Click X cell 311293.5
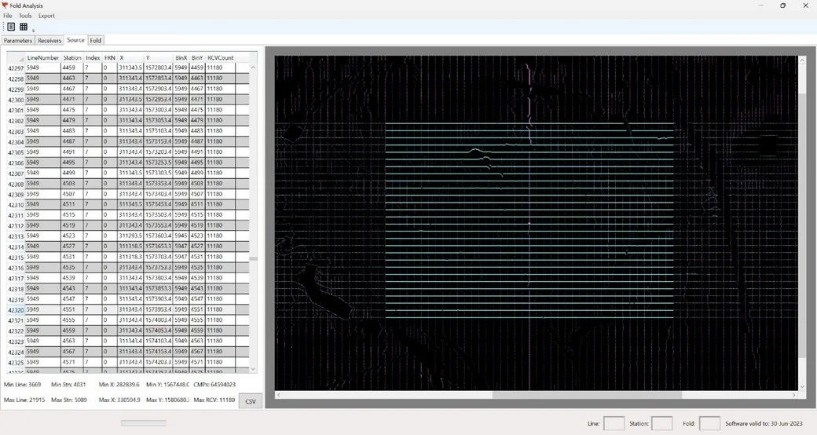 tap(130, 236)
